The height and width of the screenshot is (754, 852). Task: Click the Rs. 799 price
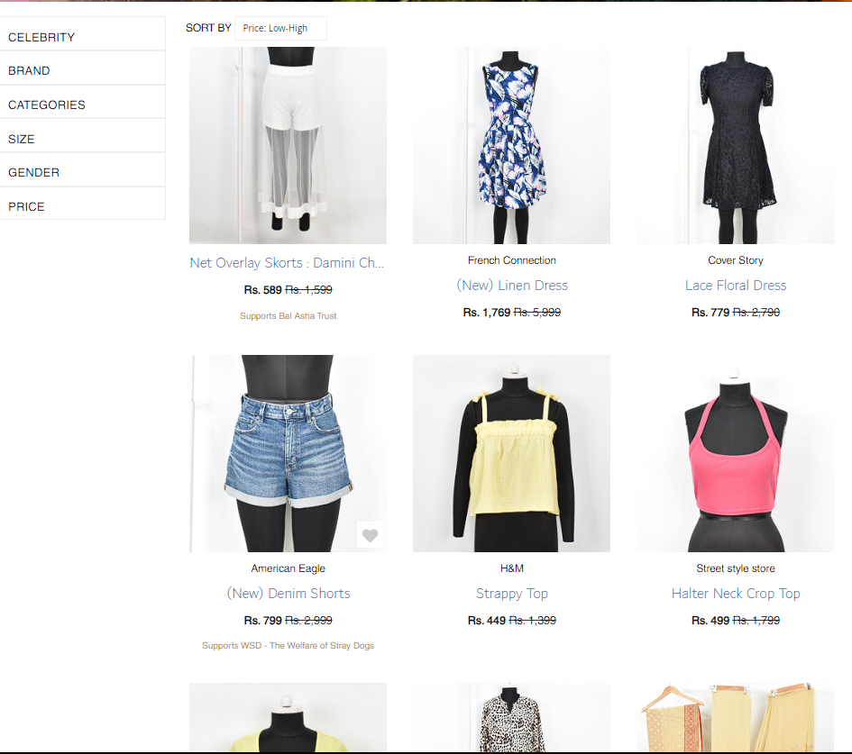click(263, 621)
